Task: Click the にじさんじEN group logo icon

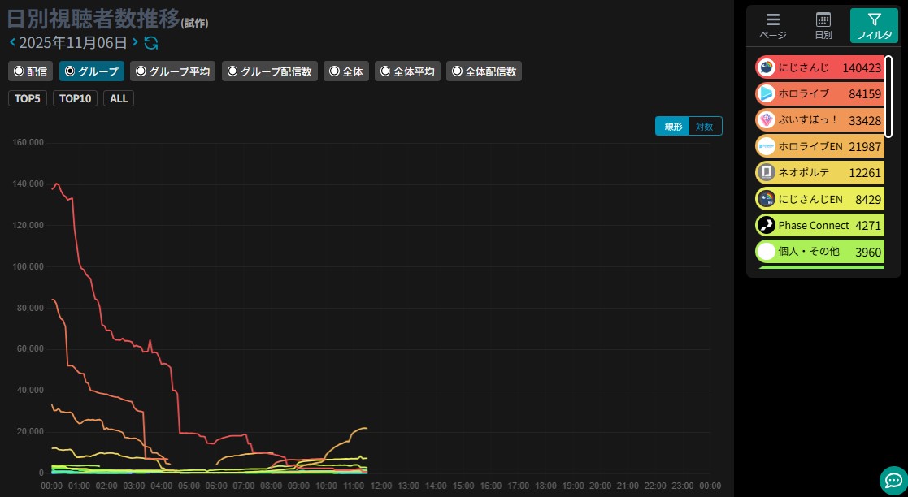Action: tap(767, 199)
